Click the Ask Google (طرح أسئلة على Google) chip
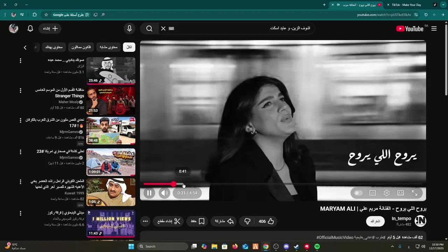 pyautogui.click(x=71, y=15)
